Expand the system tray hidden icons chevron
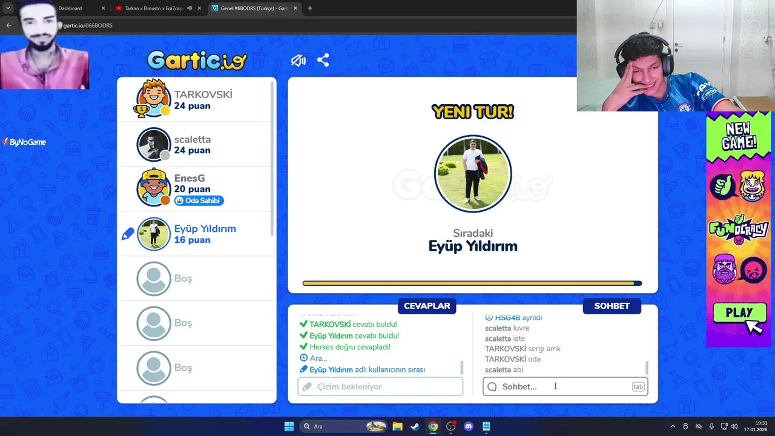This screenshot has height=436, width=775. [x=672, y=426]
